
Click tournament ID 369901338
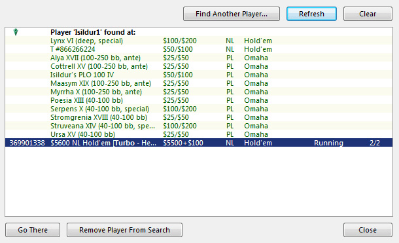(x=27, y=143)
